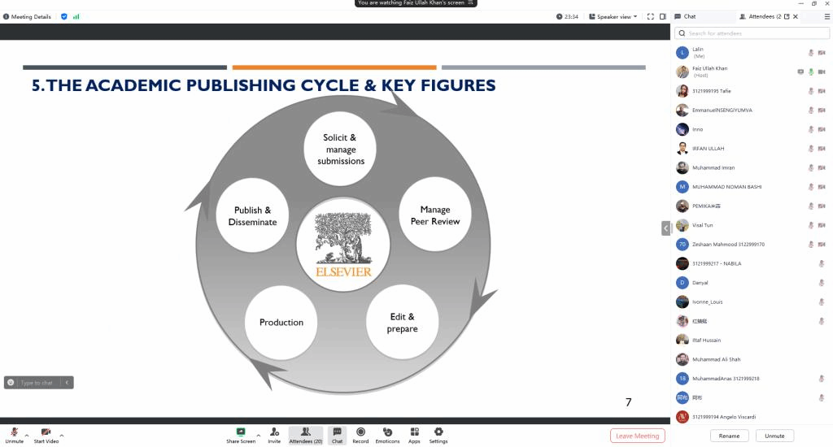833x447 pixels.
Task: Open the Emoticons reactions icon
Action: 387,432
